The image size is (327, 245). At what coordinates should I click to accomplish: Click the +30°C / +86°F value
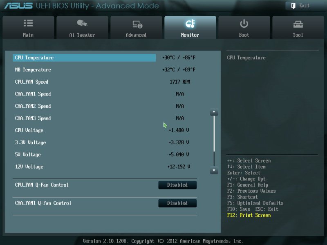pyautogui.click(x=179, y=58)
